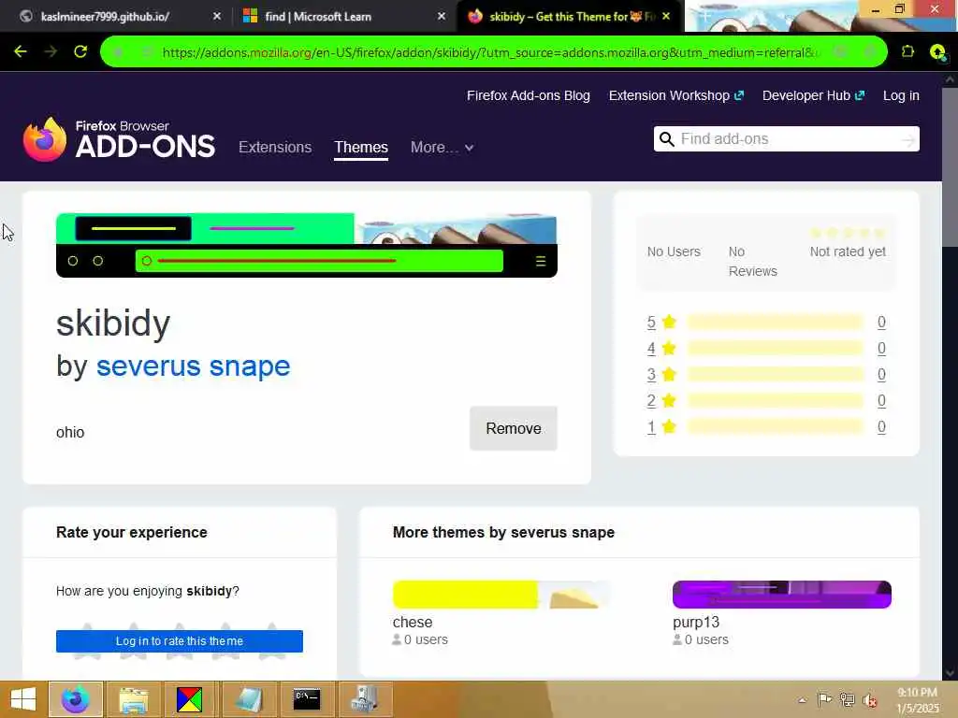Click the scrollbar down arrow
Screen dimensions: 958x718
click(950, 673)
